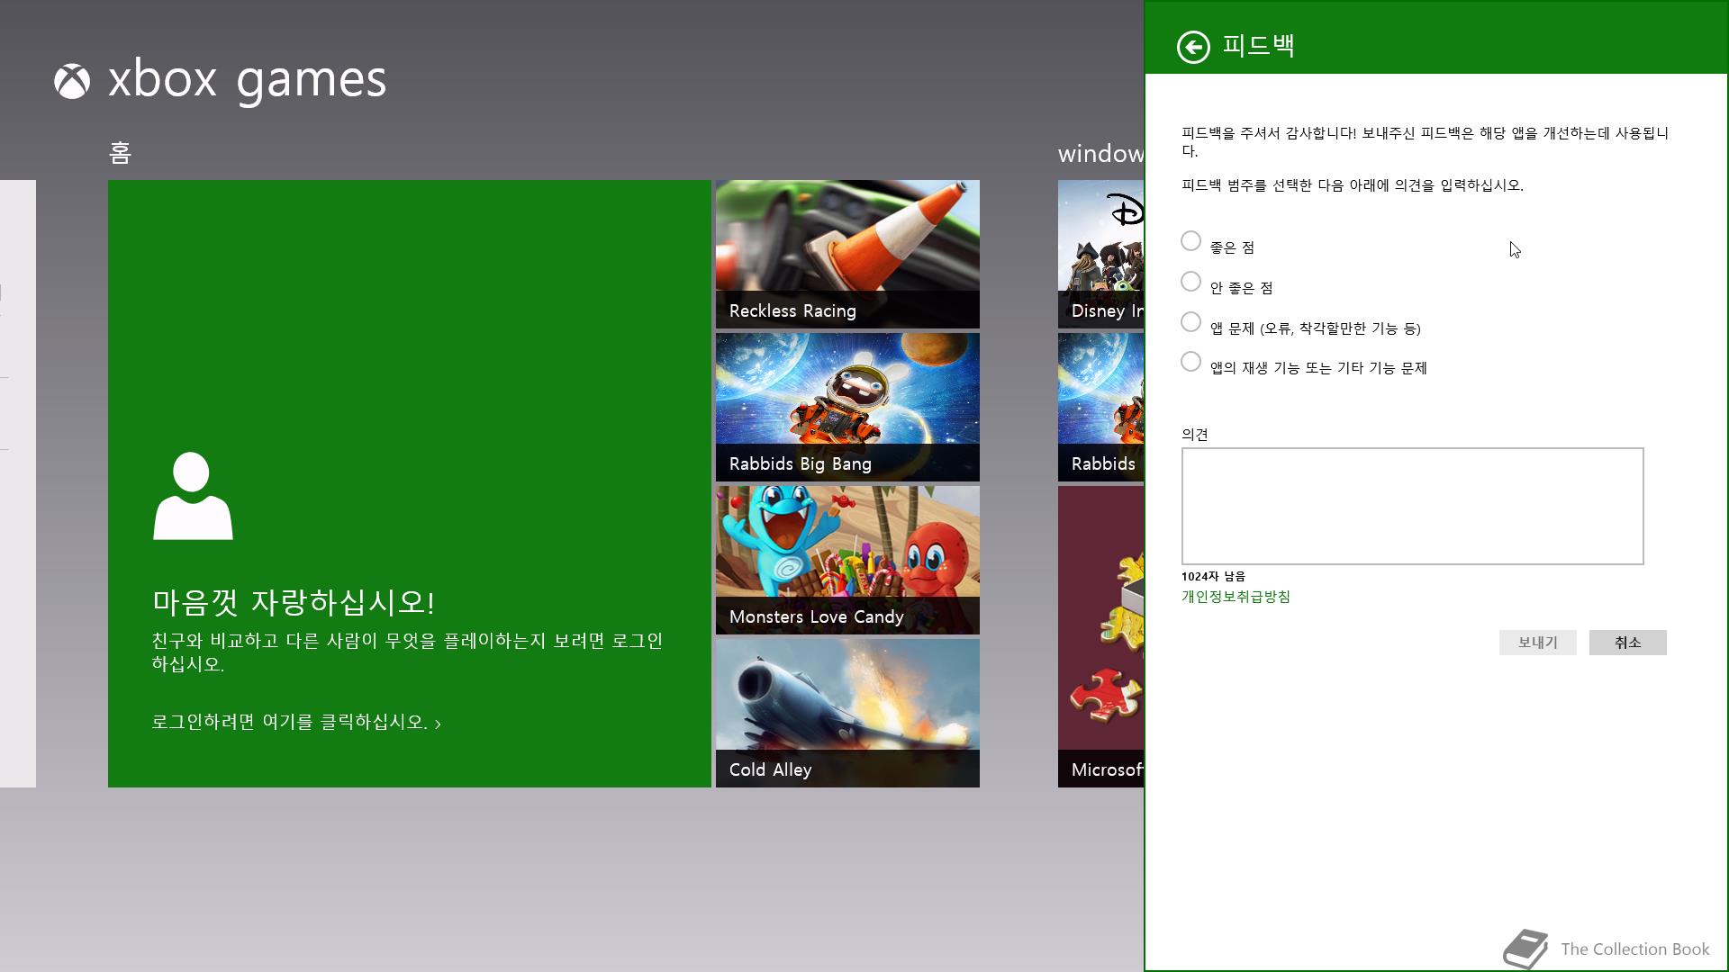Open the 개인정보취급방침 privacy link
Screen dimensions: 1729x972
1236,597
